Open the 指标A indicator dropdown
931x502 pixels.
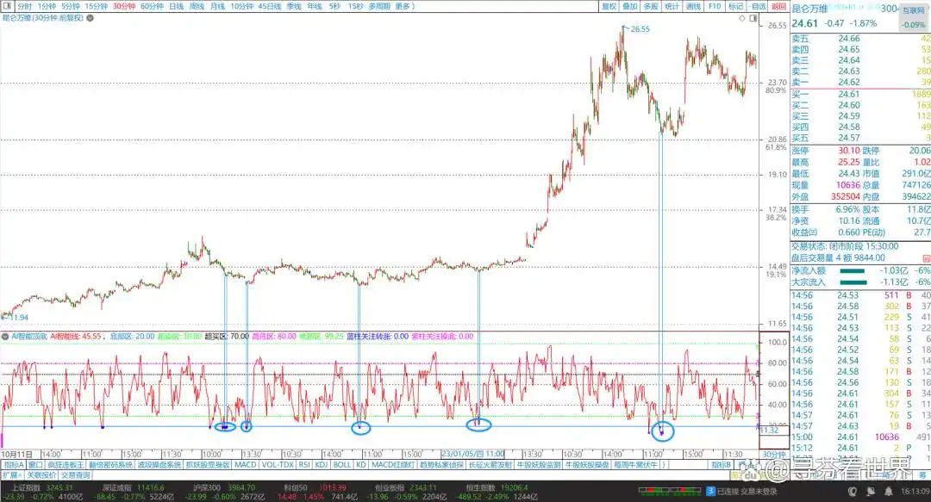pyautogui.click(x=14, y=464)
